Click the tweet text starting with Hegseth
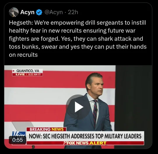This screenshot has width=158, height=154. point(78,39)
